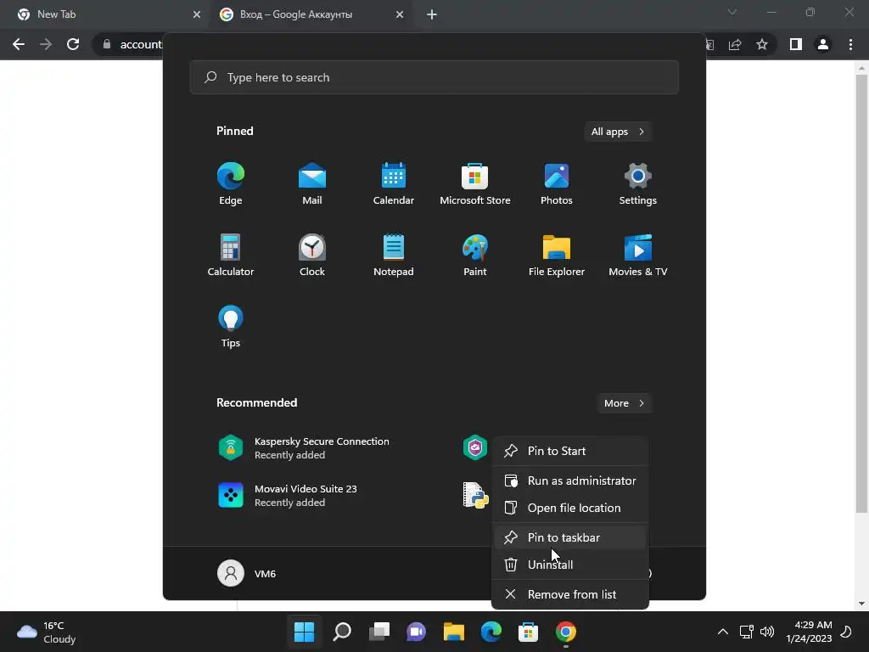Switch to Chrome in the taskbar
This screenshot has width=869, height=652.
click(565, 632)
